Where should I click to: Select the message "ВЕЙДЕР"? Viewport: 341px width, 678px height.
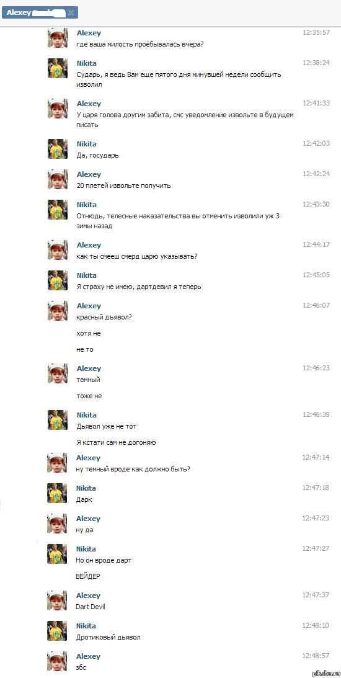88,576
